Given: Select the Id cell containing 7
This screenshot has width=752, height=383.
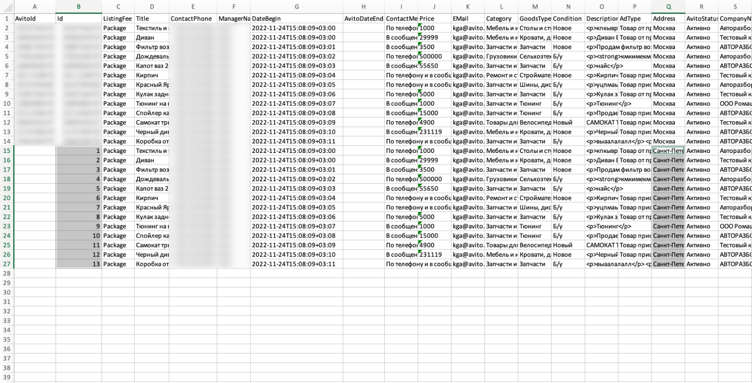Looking at the screenshot, I should point(79,207).
